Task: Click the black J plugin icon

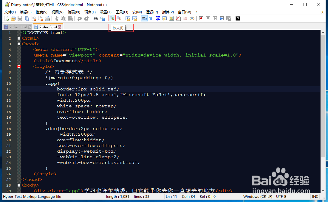Action: tap(238, 18)
